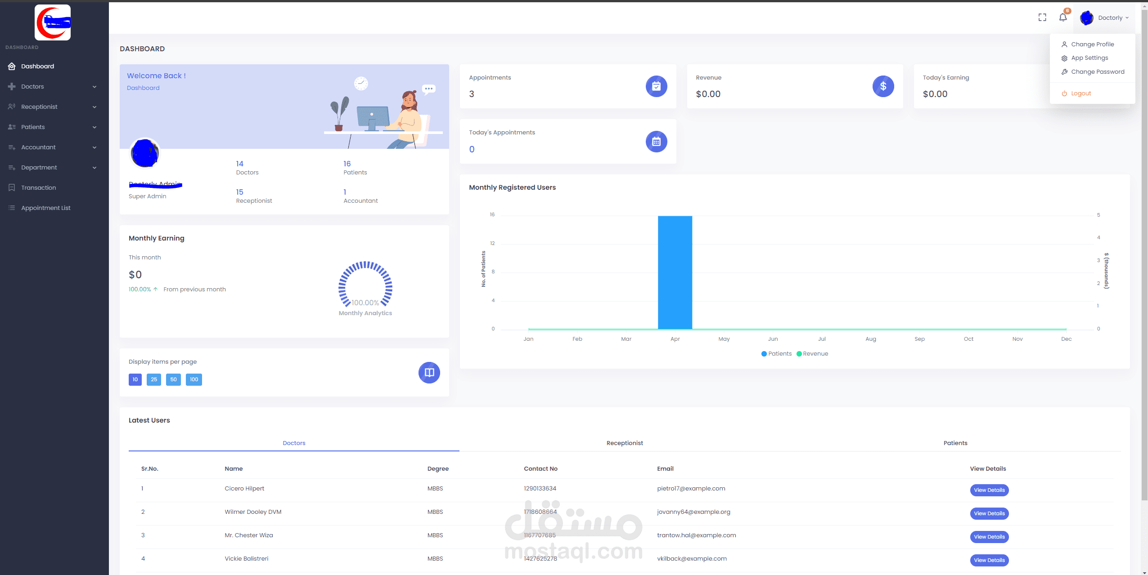Open Transaction in the sidebar
The image size is (1148, 575).
[x=39, y=187]
